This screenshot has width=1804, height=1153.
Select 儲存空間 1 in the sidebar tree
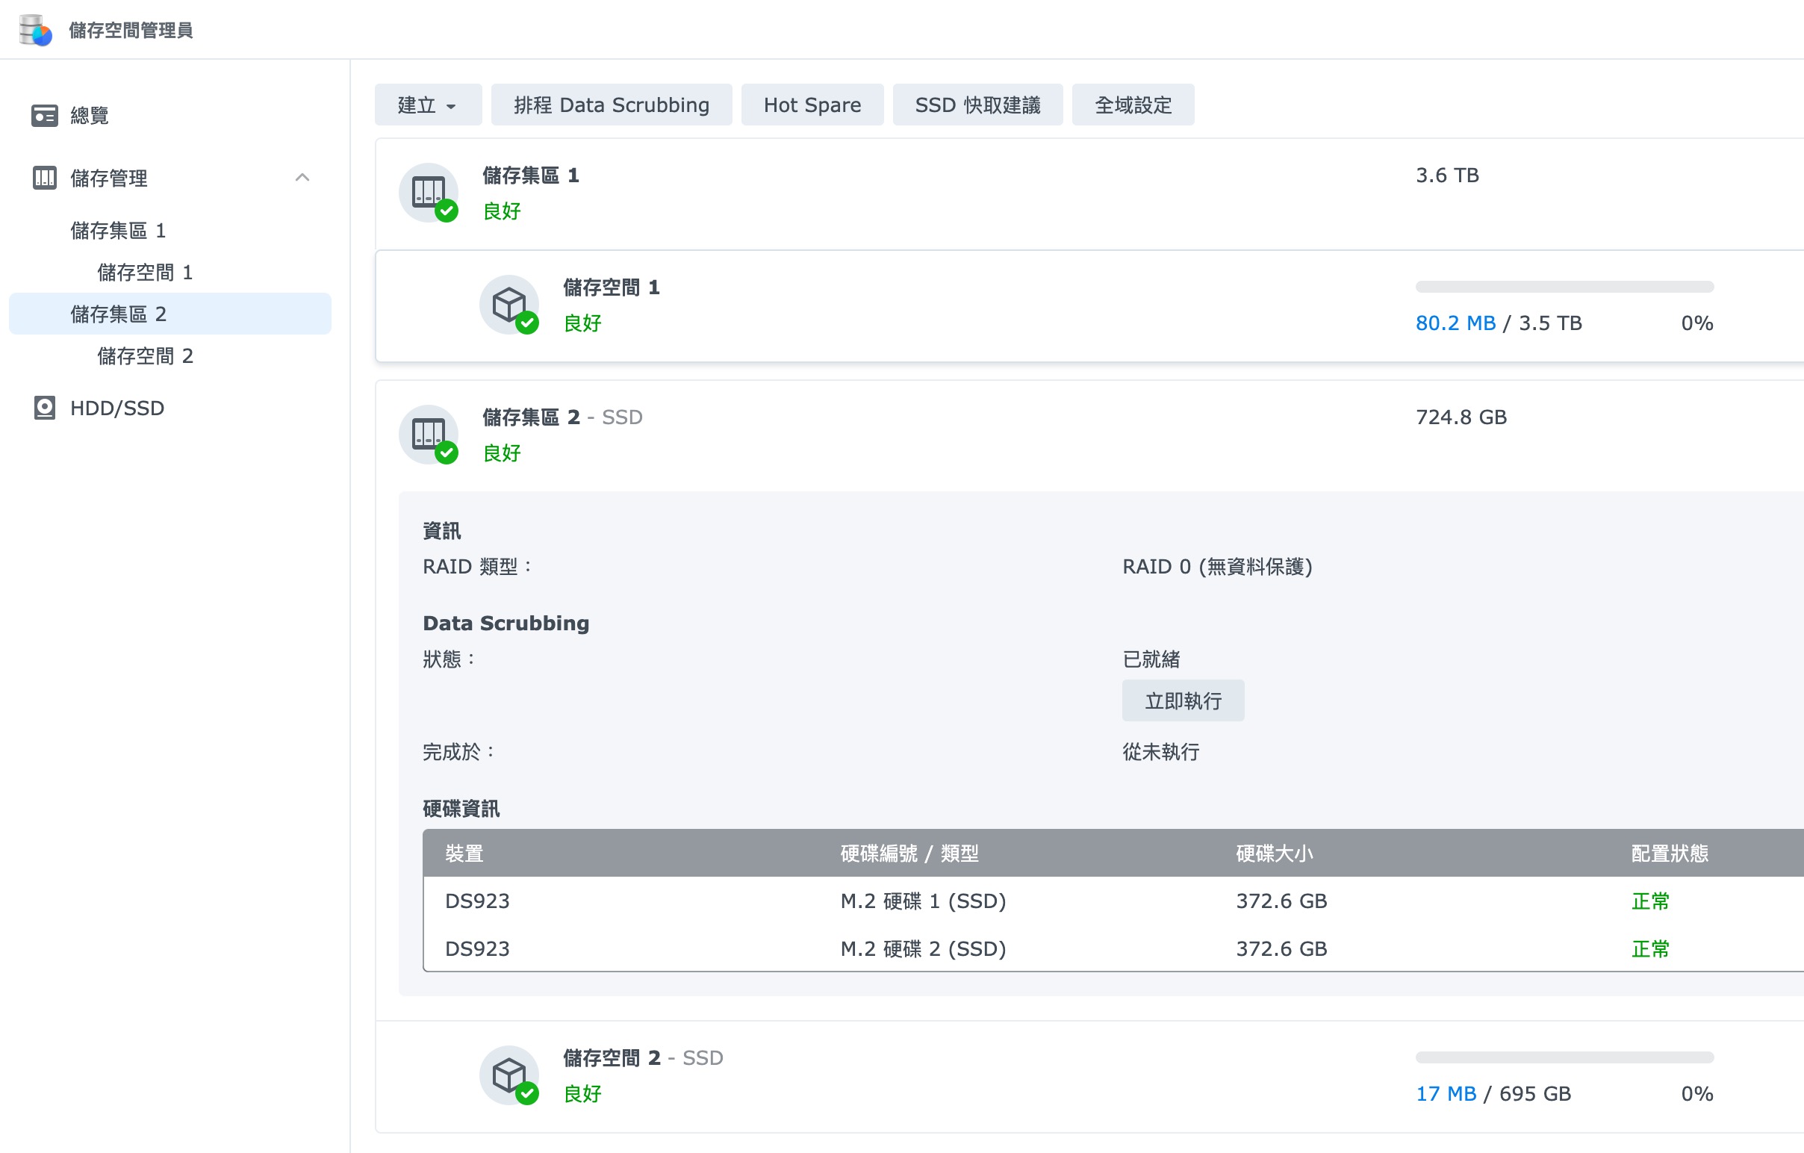[146, 273]
